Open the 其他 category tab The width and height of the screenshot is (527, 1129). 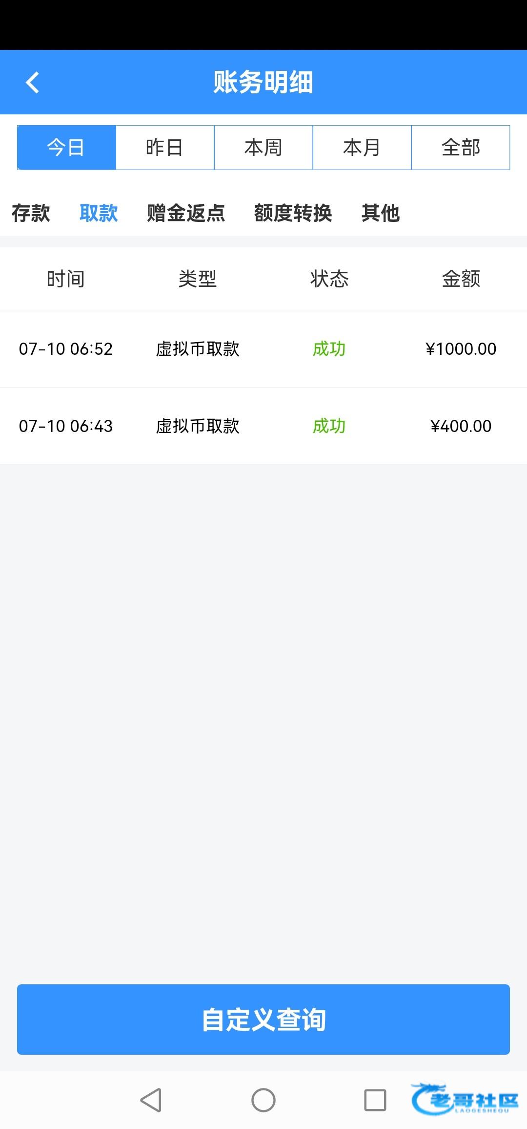tap(381, 213)
